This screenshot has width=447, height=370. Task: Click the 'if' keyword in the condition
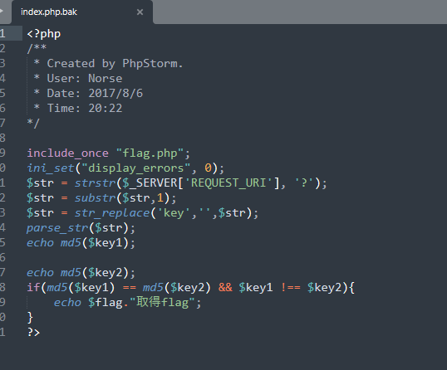point(33,287)
